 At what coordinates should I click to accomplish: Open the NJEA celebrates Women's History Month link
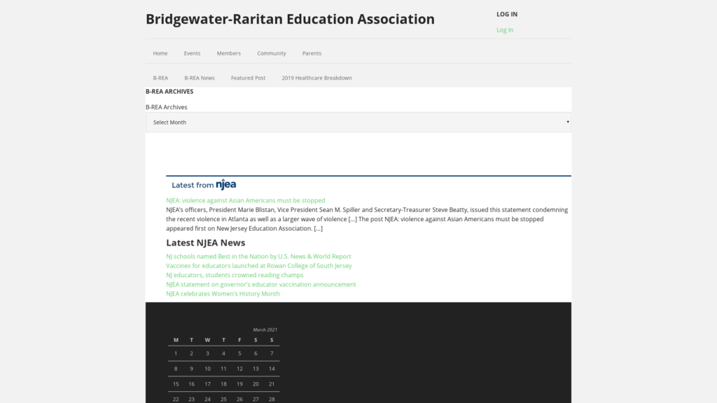(x=223, y=294)
